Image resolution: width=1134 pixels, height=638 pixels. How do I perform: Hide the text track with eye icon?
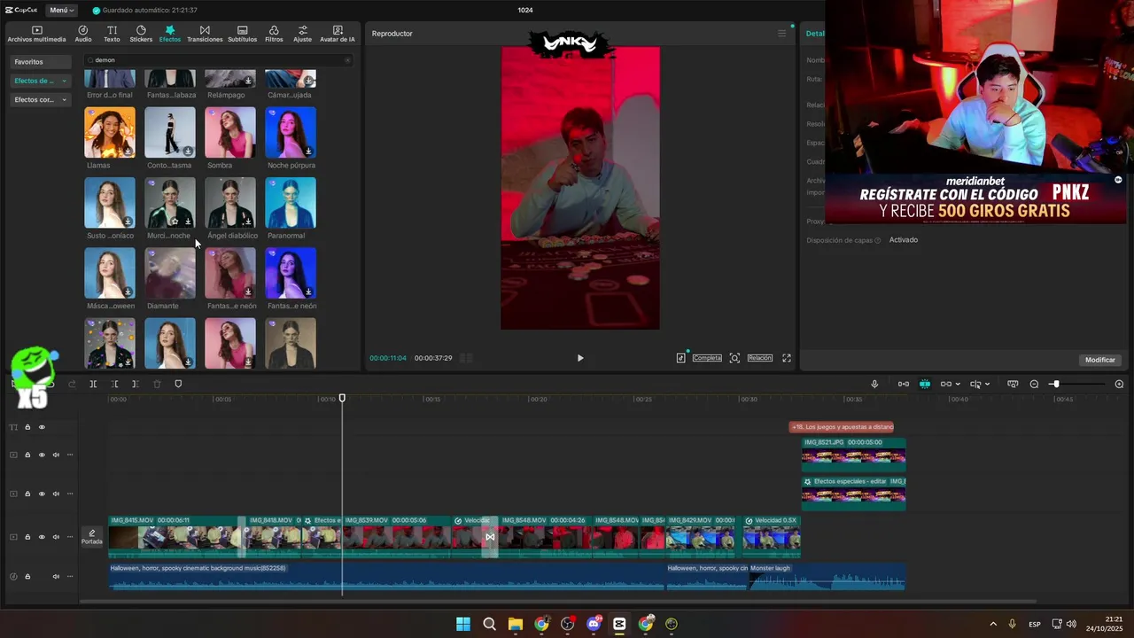point(42,427)
